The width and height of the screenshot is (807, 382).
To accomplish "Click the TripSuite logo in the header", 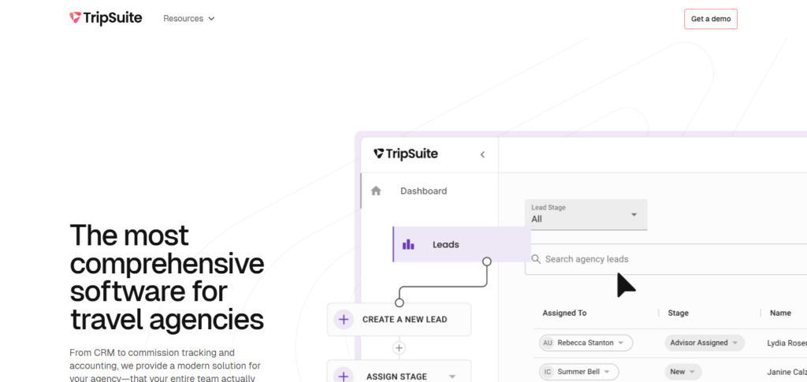I will [x=106, y=18].
